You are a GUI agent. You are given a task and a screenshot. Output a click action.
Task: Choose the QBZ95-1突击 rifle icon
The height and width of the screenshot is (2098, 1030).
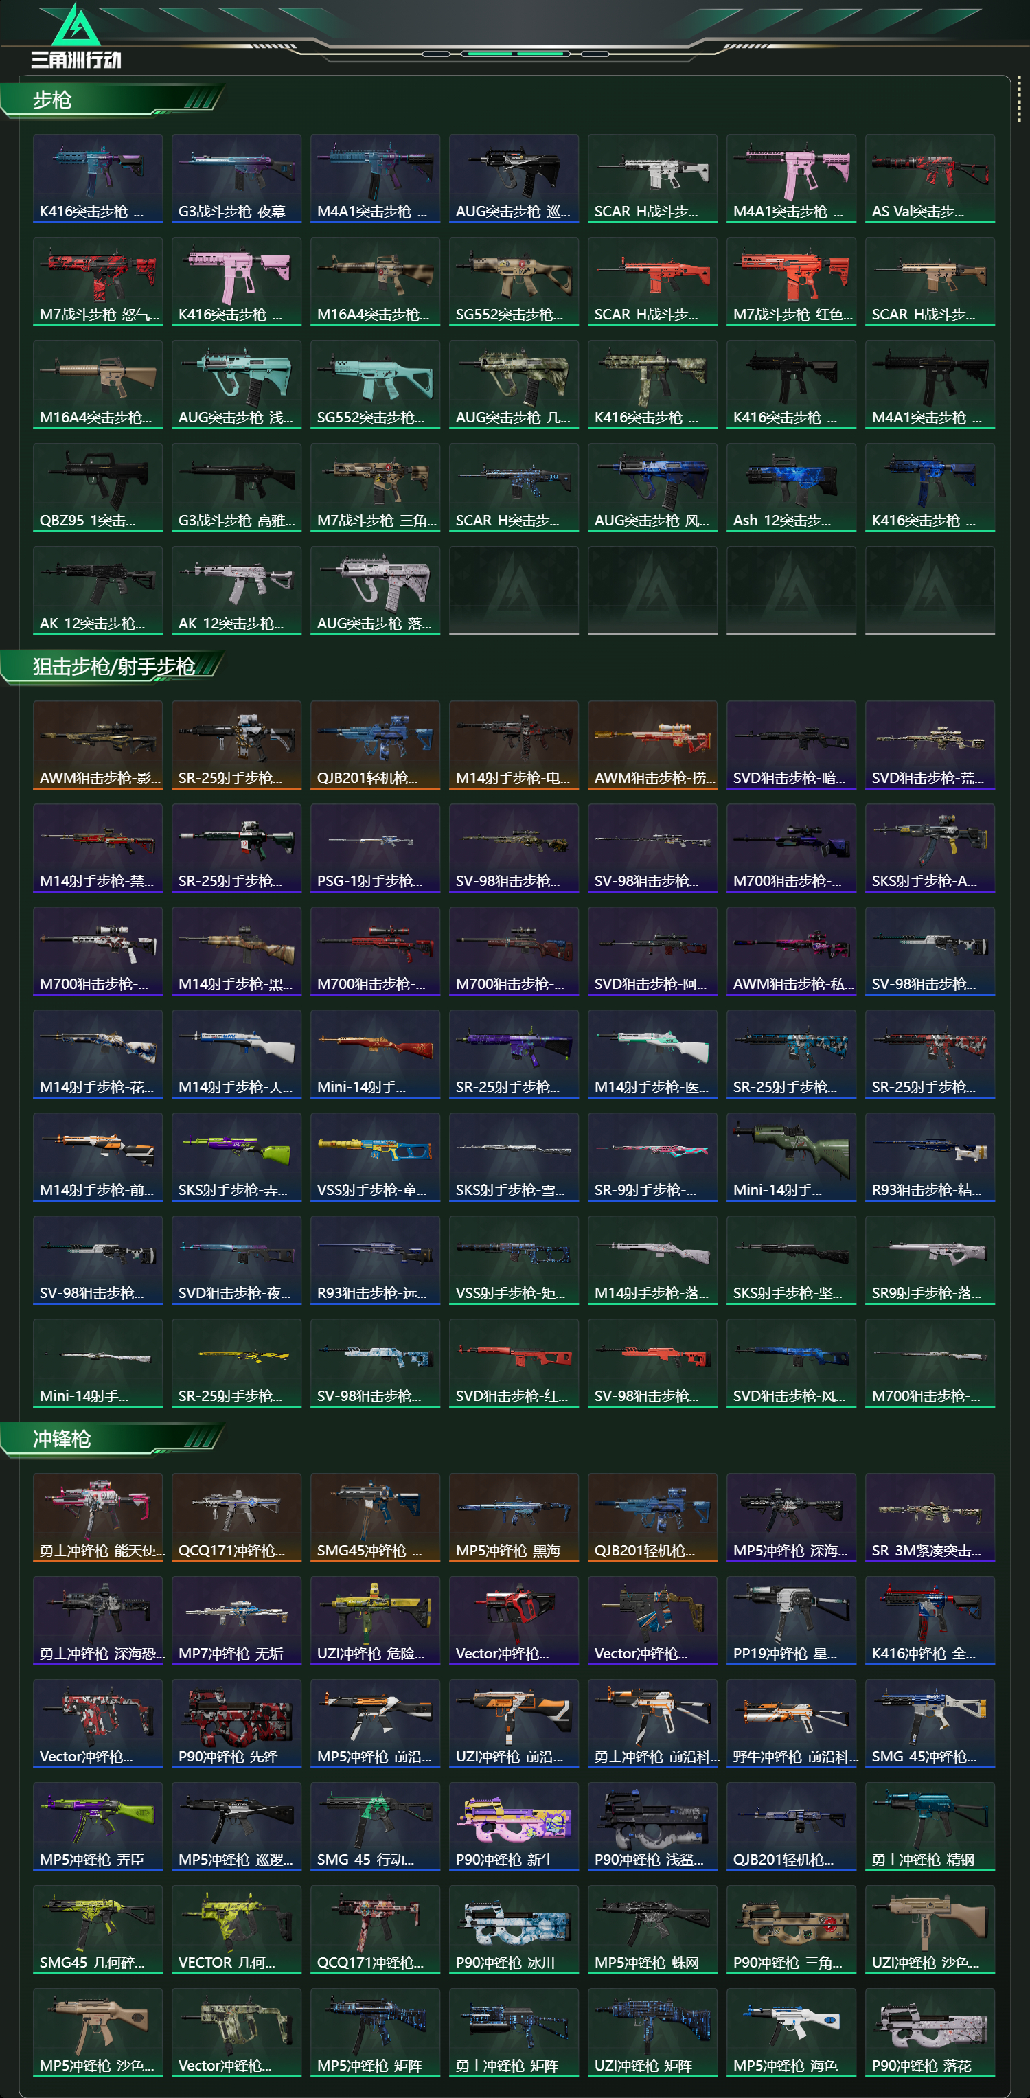98,488
